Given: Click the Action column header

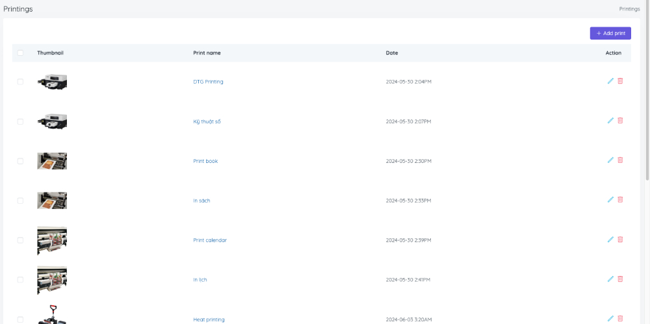Looking at the screenshot, I should pyautogui.click(x=614, y=53).
